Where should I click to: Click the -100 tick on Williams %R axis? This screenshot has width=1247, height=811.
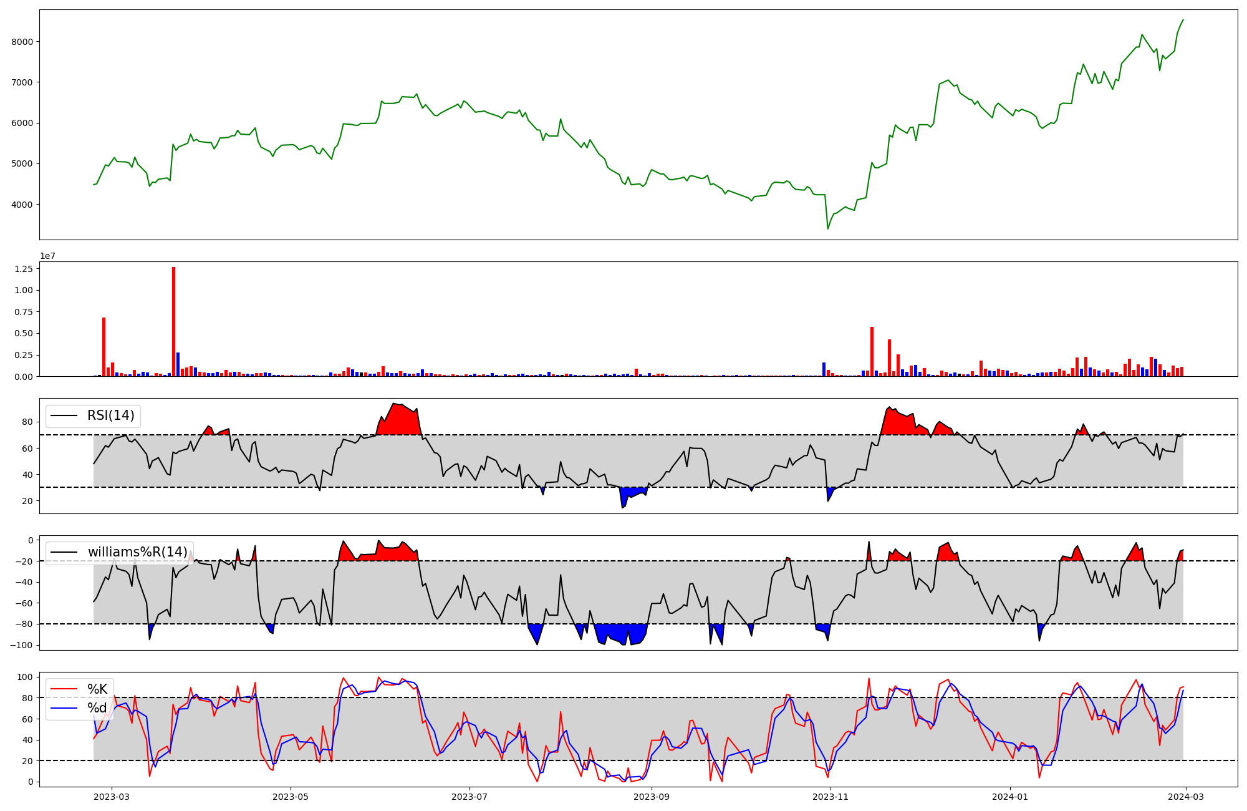coord(21,645)
